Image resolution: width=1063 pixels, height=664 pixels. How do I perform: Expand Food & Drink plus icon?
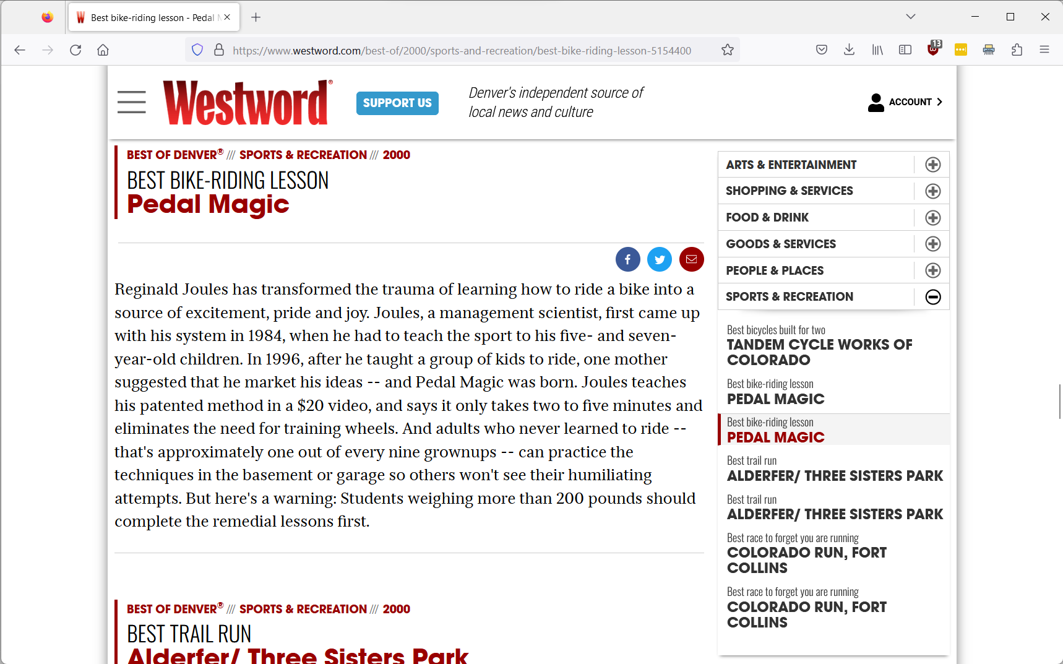(x=933, y=218)
